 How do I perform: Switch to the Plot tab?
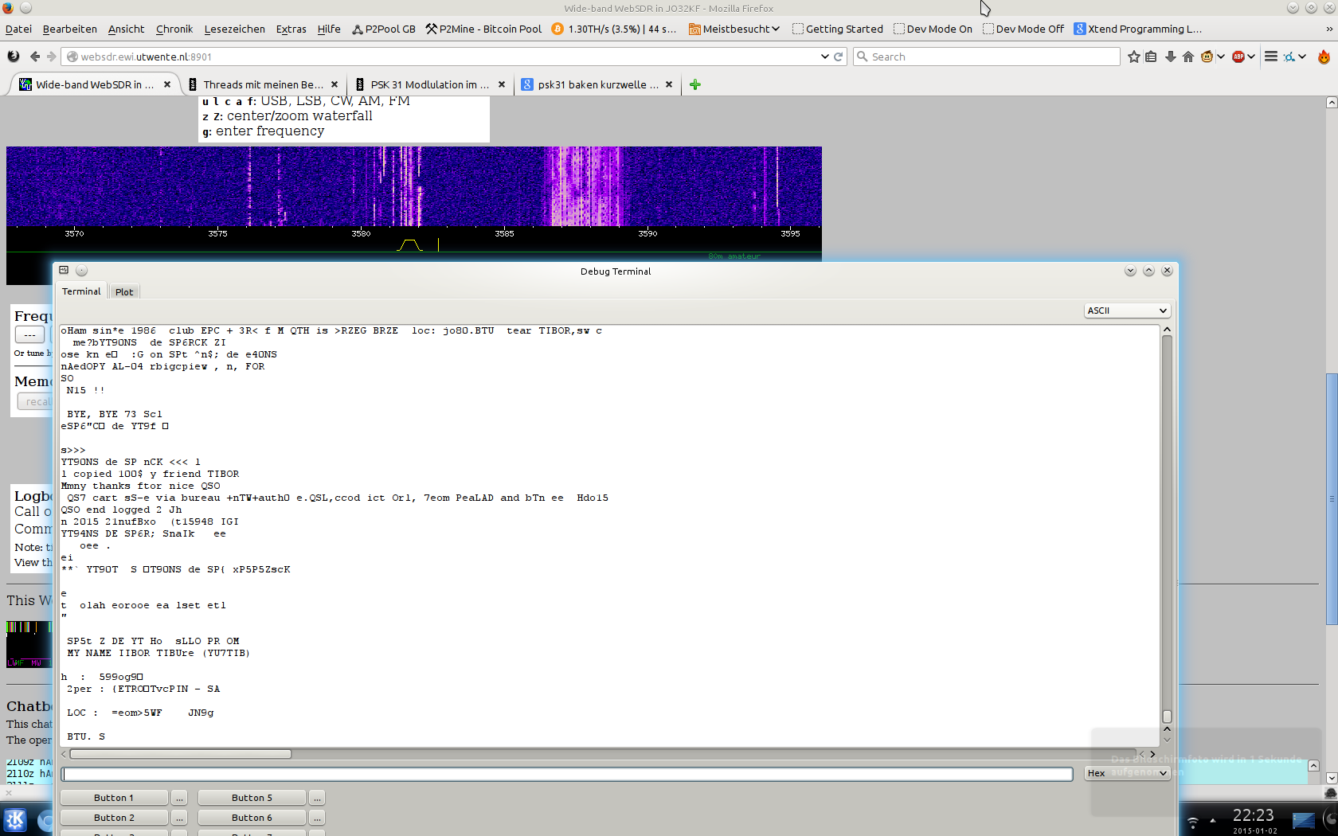tap(124, 292)
